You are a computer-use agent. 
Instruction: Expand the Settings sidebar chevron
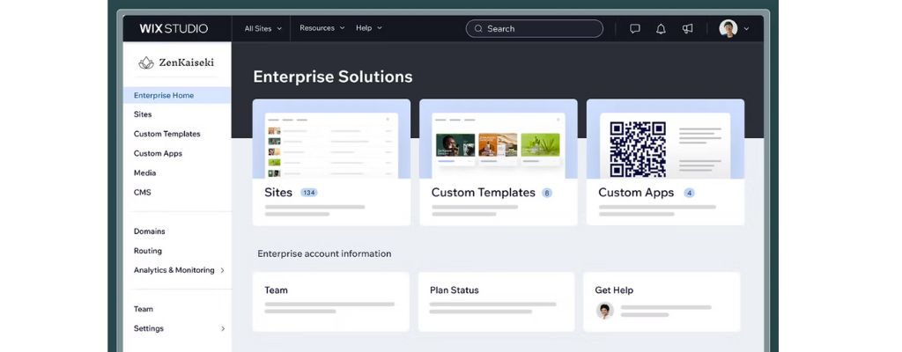[x=223, y=328]
